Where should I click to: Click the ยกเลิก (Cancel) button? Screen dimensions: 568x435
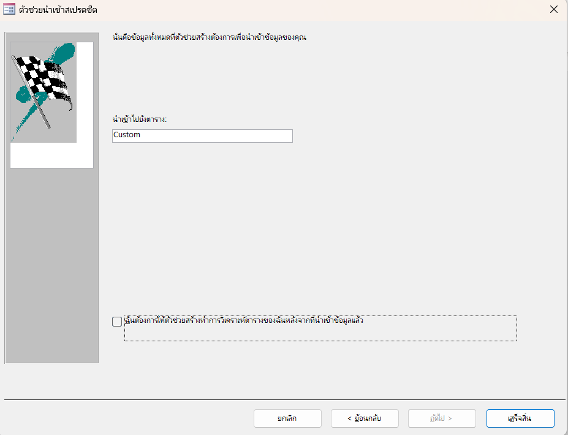tap(287, 418)
